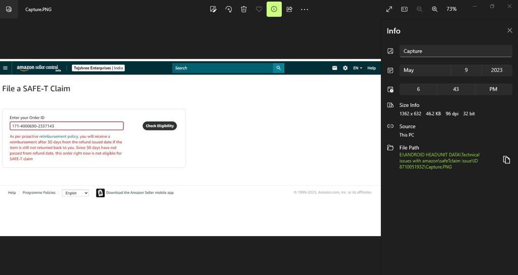Viewport: 518px width, 275px height.
Task: Click the magnifier search button in Seller Central
Action: [x=279, y=68]
